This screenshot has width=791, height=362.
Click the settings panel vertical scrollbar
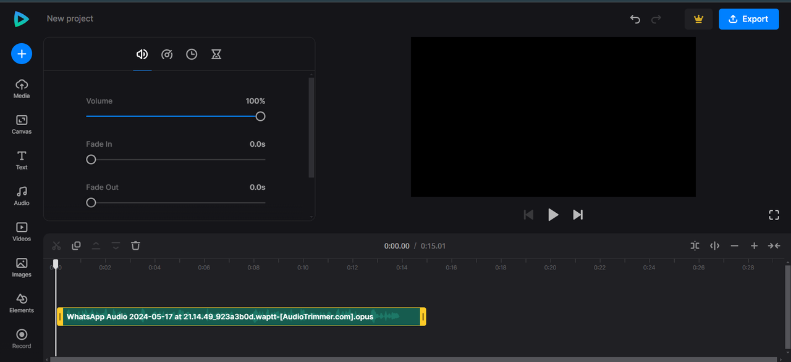(x=311, y=128)
